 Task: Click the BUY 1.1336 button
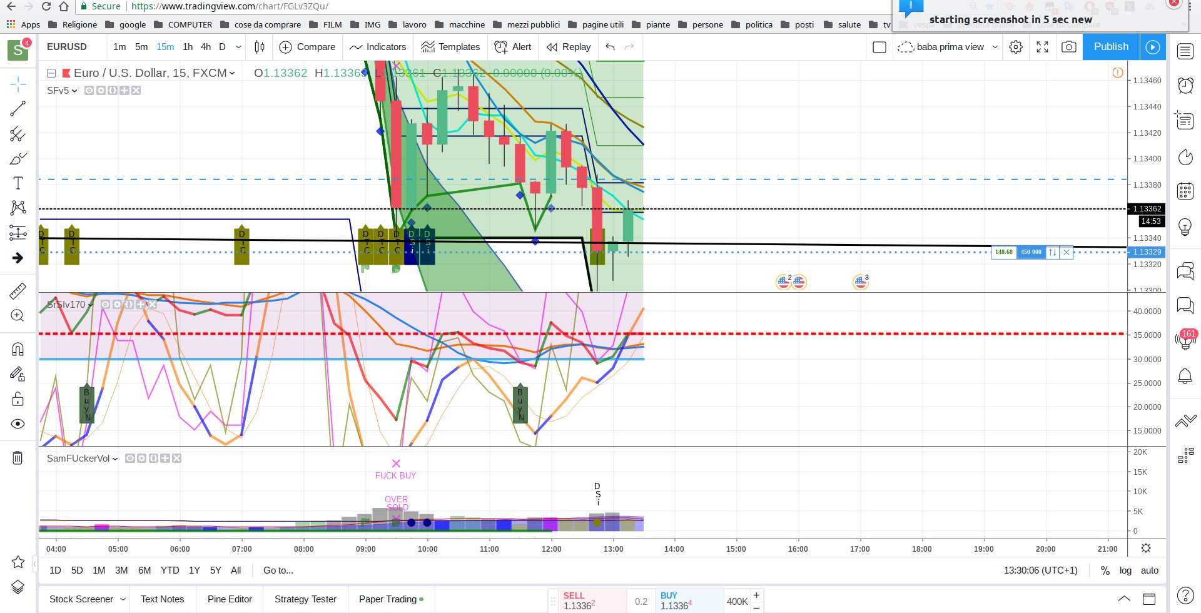689,600
